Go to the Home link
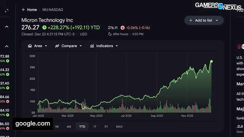This screenshot has width=244, height=137. pos(32,10)
